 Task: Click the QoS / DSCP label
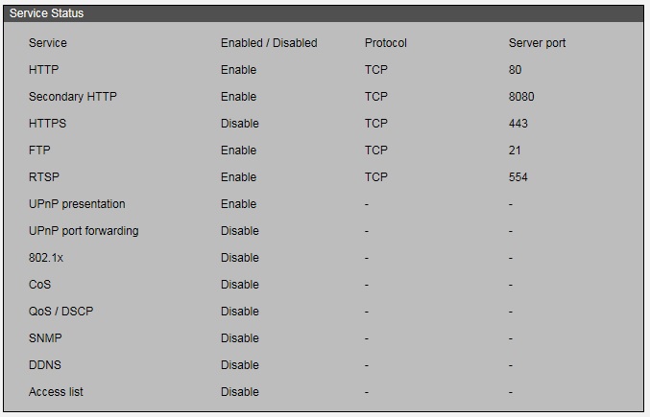click(62, 312)
